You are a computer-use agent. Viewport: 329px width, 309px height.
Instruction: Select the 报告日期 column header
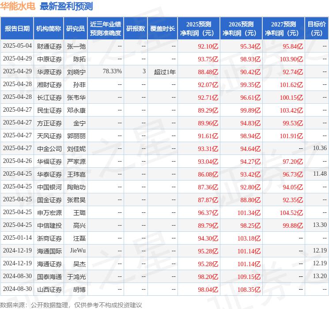[17, 29]
